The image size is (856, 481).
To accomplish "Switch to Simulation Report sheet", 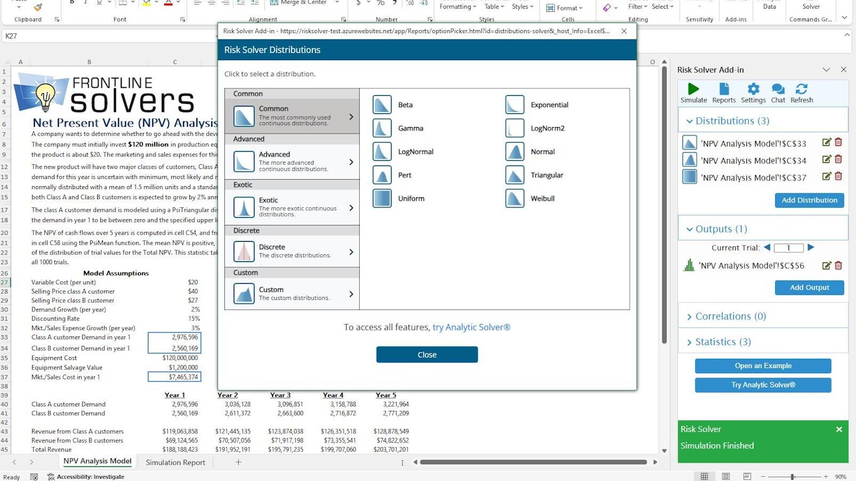I will pyautogui.click(x=175, y=462).
